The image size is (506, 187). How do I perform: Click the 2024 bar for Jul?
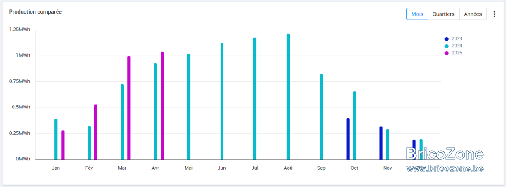click(255, 98)
